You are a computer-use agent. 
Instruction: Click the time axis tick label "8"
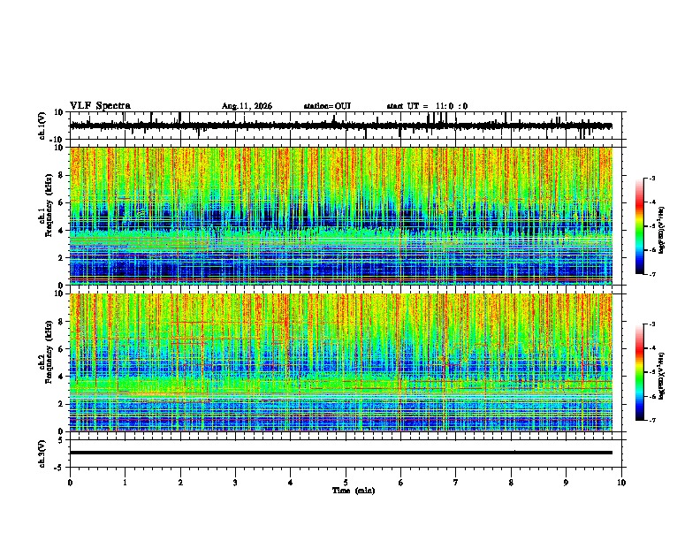pyautogui.click(x=511, y=483)
